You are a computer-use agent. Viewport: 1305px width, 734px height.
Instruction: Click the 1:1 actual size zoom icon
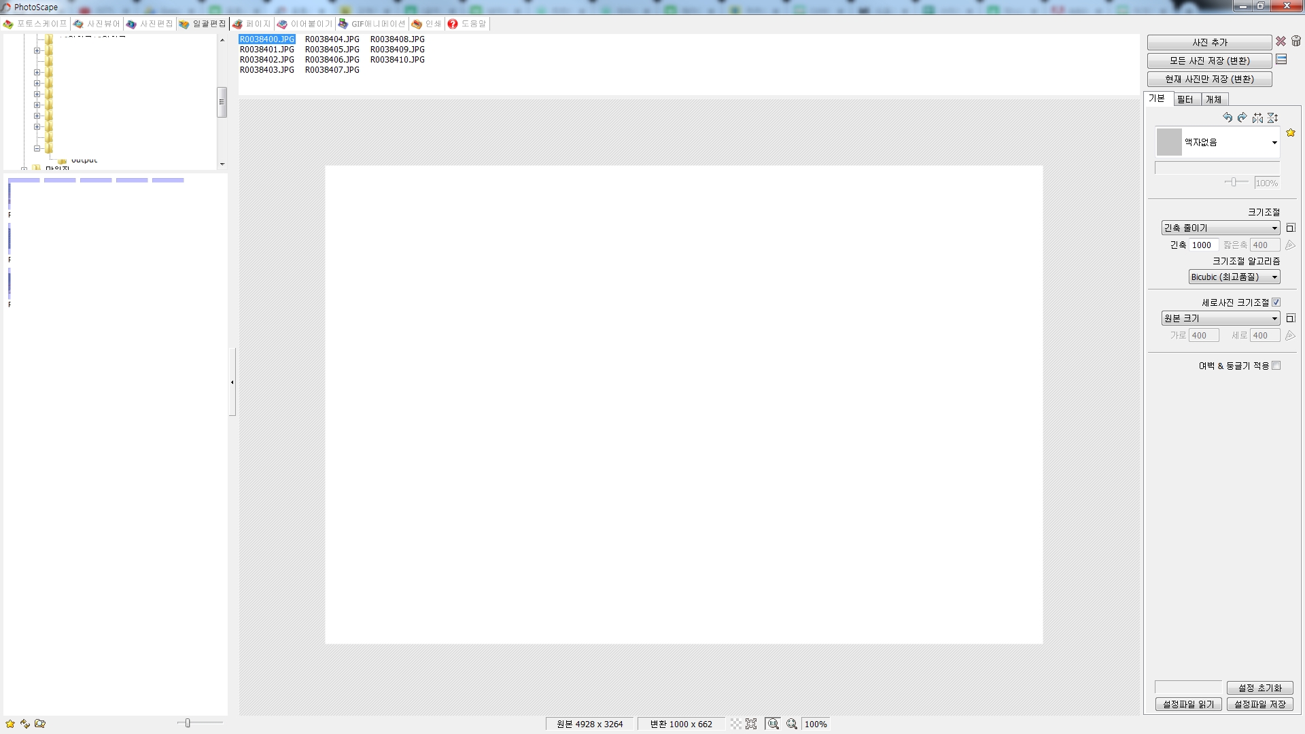coord(773,724)
